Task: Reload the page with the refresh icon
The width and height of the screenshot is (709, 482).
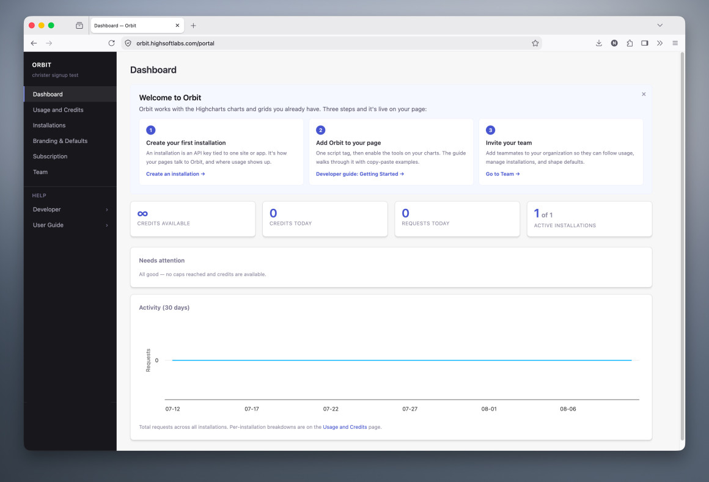Action: tap(111, 43)
